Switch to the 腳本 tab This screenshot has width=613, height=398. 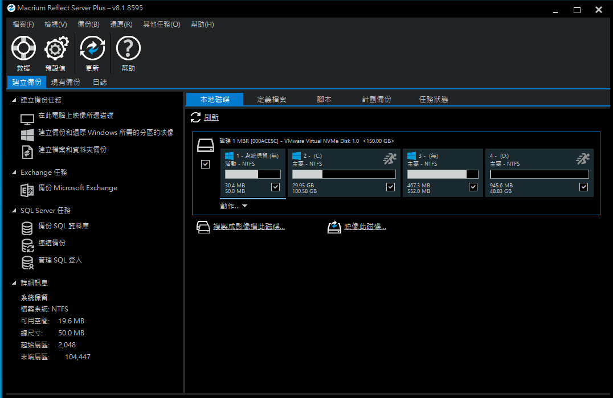coord(324,99)
